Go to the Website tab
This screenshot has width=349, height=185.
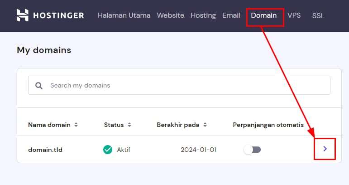(x=171, y=15)
